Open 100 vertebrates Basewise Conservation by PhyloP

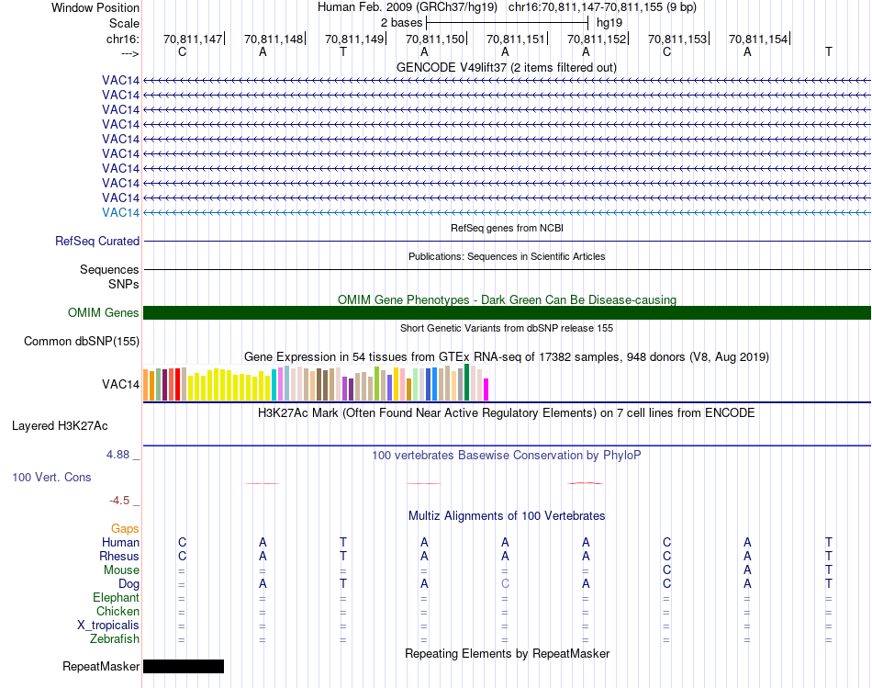(507, 456)
